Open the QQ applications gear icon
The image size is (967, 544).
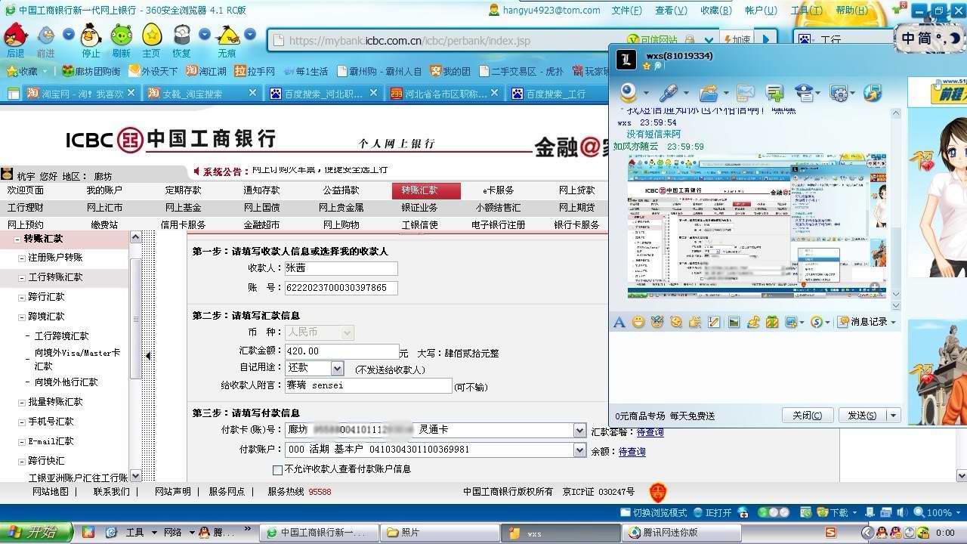point(839,93)
